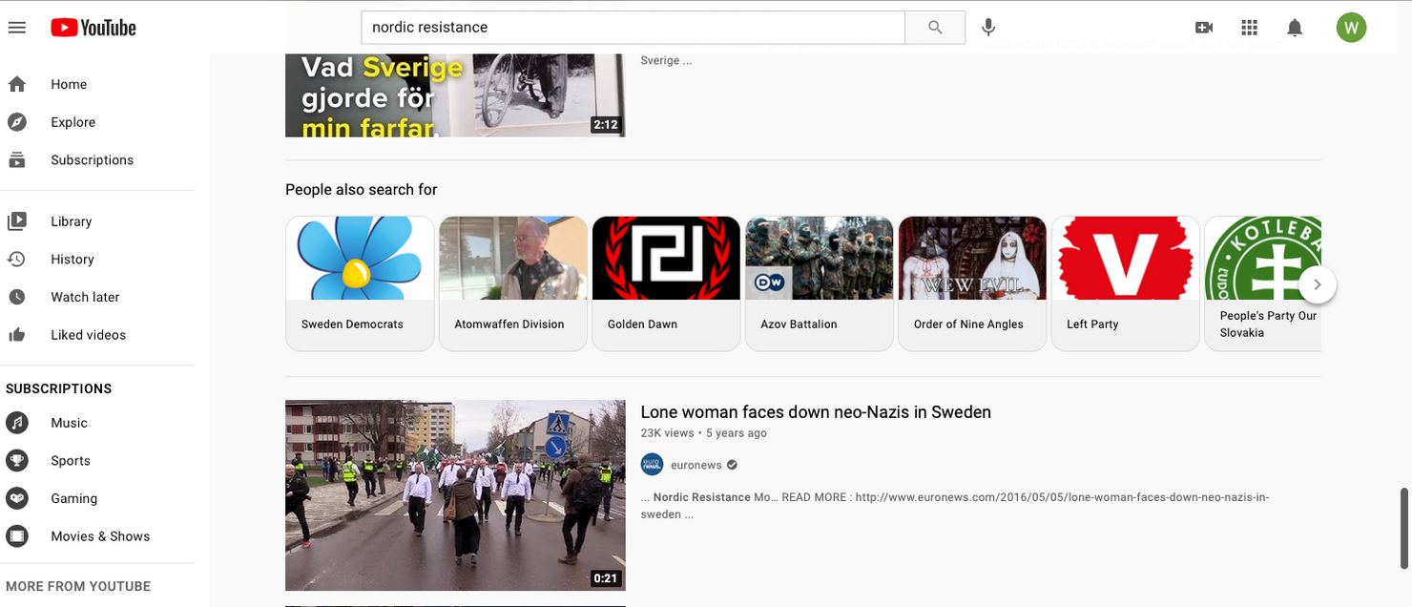Viewport: 1412px width, 607px height.
Task: Open the Vad Sverige gjorde video thumbnail
Action: [455, 95]
